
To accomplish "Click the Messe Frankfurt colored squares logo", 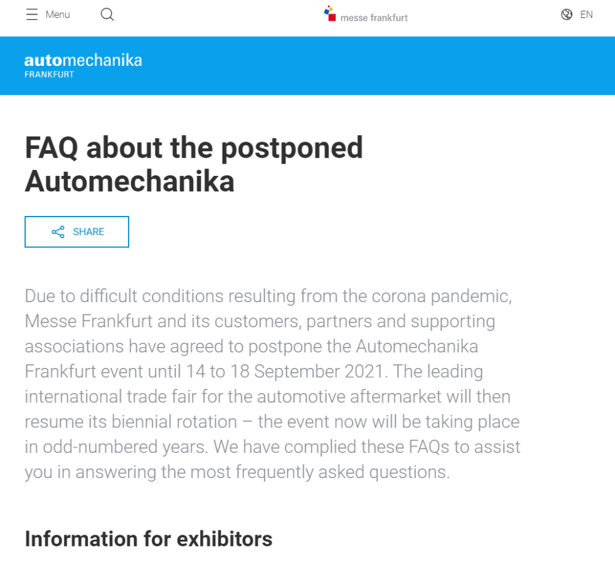I will (x=330, y=14).
